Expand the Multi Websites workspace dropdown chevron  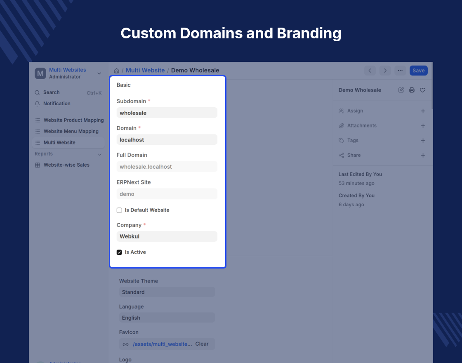(x=99, y=73)
